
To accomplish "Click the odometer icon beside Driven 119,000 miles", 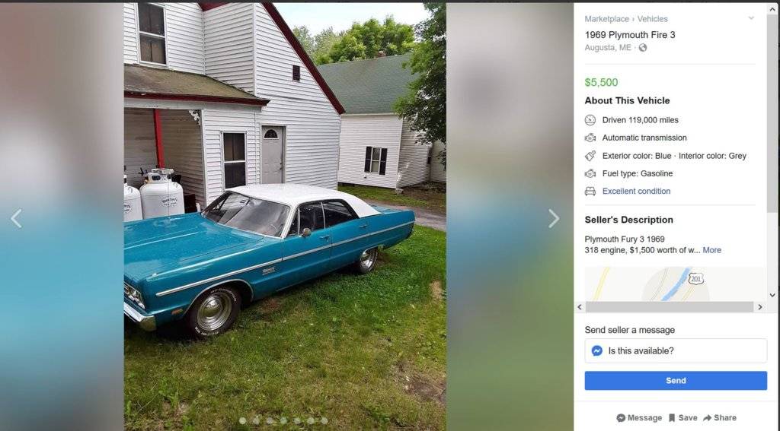I will tap(590, 119).
